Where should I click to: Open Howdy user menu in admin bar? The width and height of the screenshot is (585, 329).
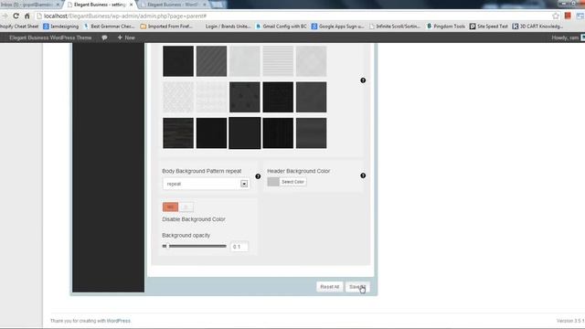568,37
